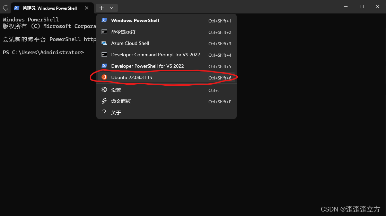The width and height of the screenshot is (386, 216).
Task: Open 设置 from the dropdown menu
Action: click(116, 90)
